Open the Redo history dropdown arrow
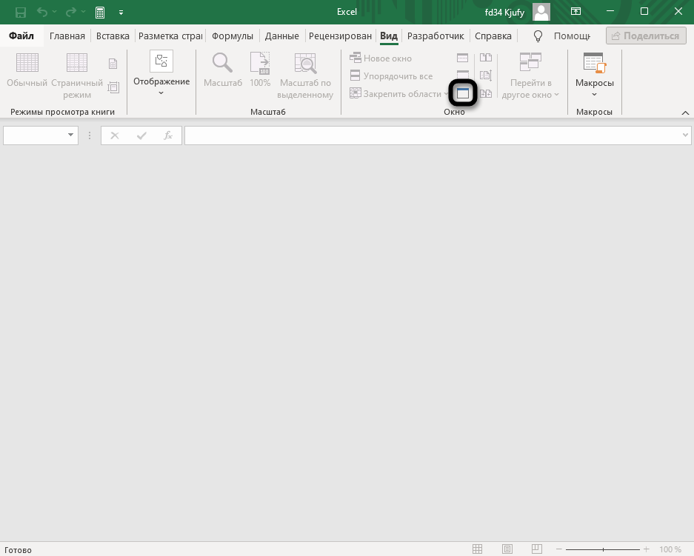Image resolution: width=694 pixels, height=556 pixels. click(83, 12)
